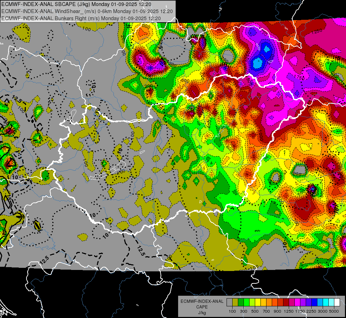Click the ECMWF-INDEX-ANAL legend title
Image resolution: width=346 pixels, height=318 pixels.
pyautogui.click(x=202, y=301)
